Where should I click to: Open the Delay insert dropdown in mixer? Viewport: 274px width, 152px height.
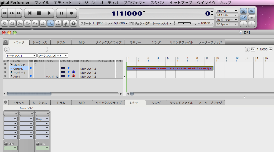pyautogui.click(x=42, y=119)
